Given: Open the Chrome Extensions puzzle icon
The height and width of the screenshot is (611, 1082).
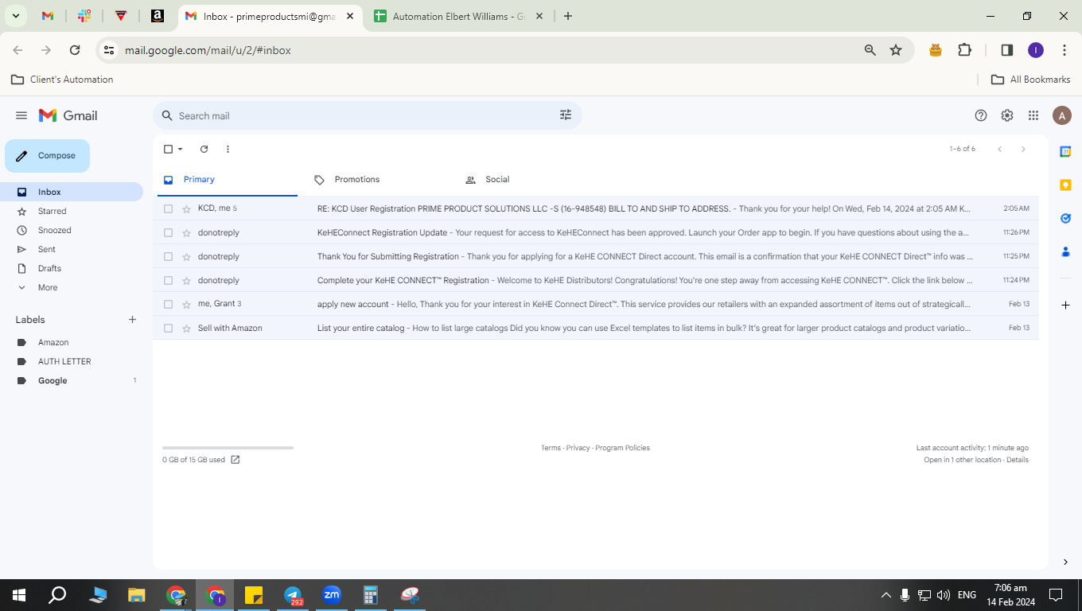Looking at the screenshot, I should coord(964,50).
